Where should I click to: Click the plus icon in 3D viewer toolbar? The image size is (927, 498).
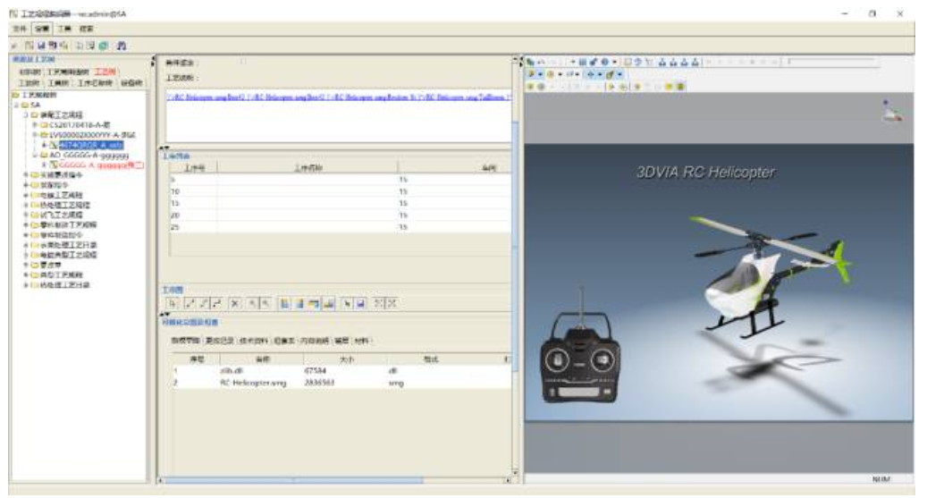coord(572,62)
